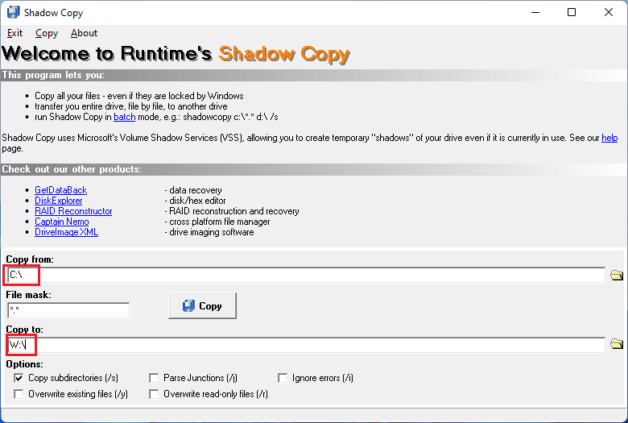Follow the batch mode link

[x=125, y=117]
